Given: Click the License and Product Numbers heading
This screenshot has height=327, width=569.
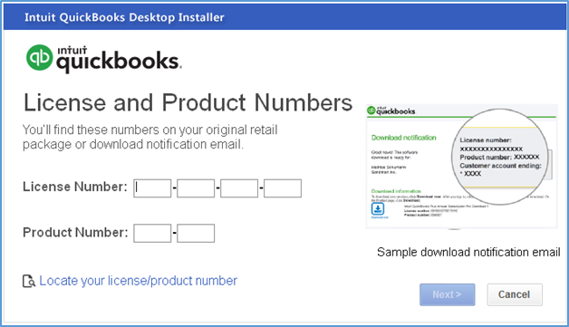Looking at the screenshot, I should pyautogui.click(x=188, y=102).
